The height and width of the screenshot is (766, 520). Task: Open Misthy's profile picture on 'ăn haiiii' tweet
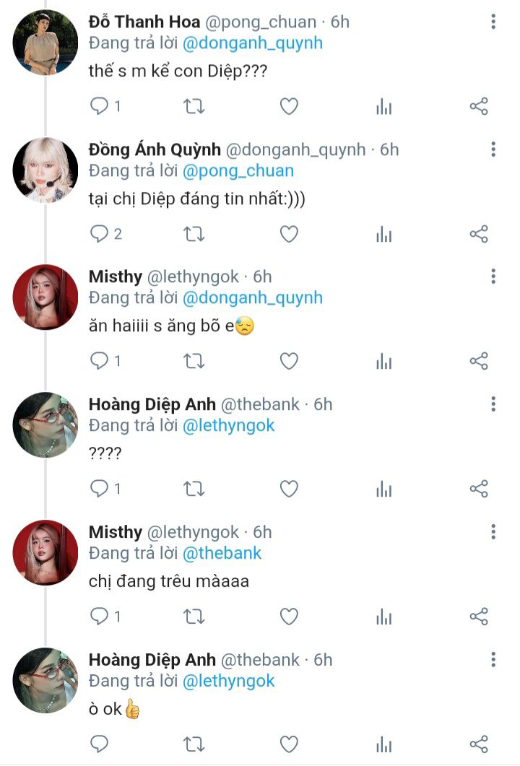pos(45,297)
